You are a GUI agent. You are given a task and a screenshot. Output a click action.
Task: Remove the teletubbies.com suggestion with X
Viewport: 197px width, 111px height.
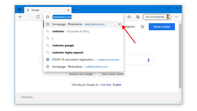coord(119,24)
